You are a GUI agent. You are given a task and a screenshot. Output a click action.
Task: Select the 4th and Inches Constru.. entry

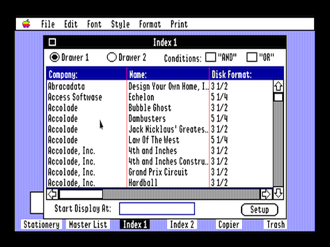[169, 161]
